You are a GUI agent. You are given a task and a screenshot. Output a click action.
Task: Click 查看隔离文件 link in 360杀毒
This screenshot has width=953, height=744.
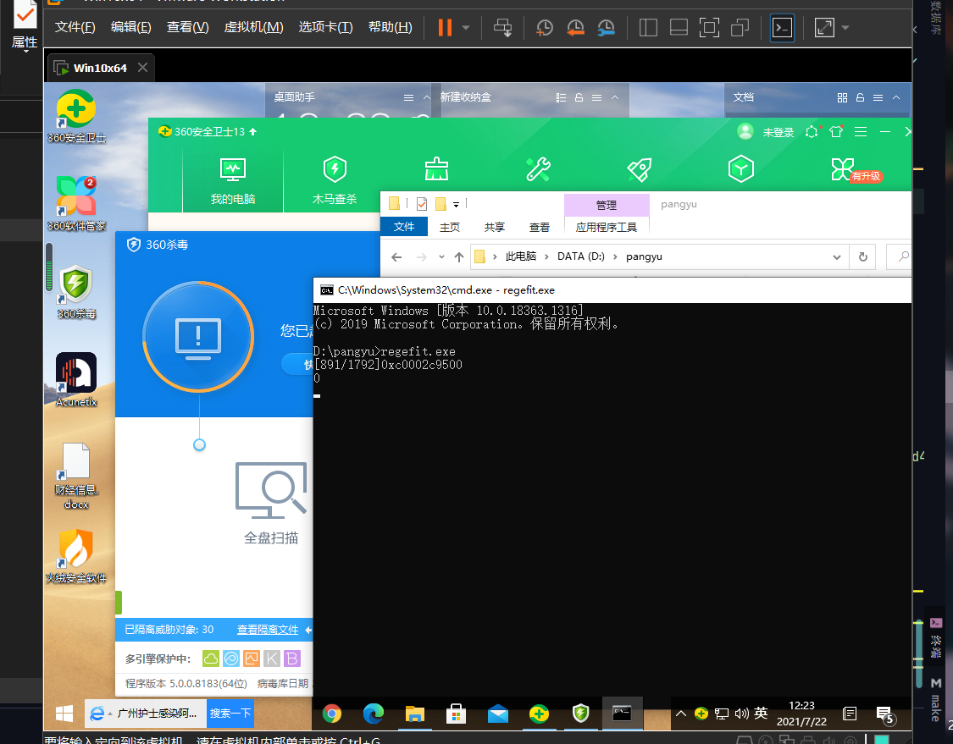[x=268, y=630]
